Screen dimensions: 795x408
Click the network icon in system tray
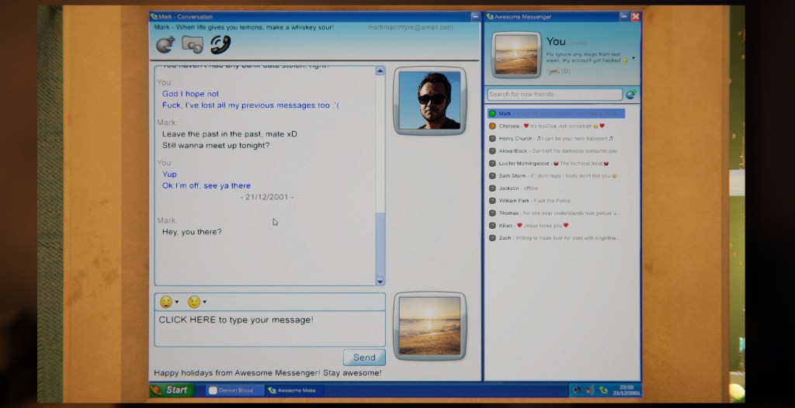click(x=577, y=389)
